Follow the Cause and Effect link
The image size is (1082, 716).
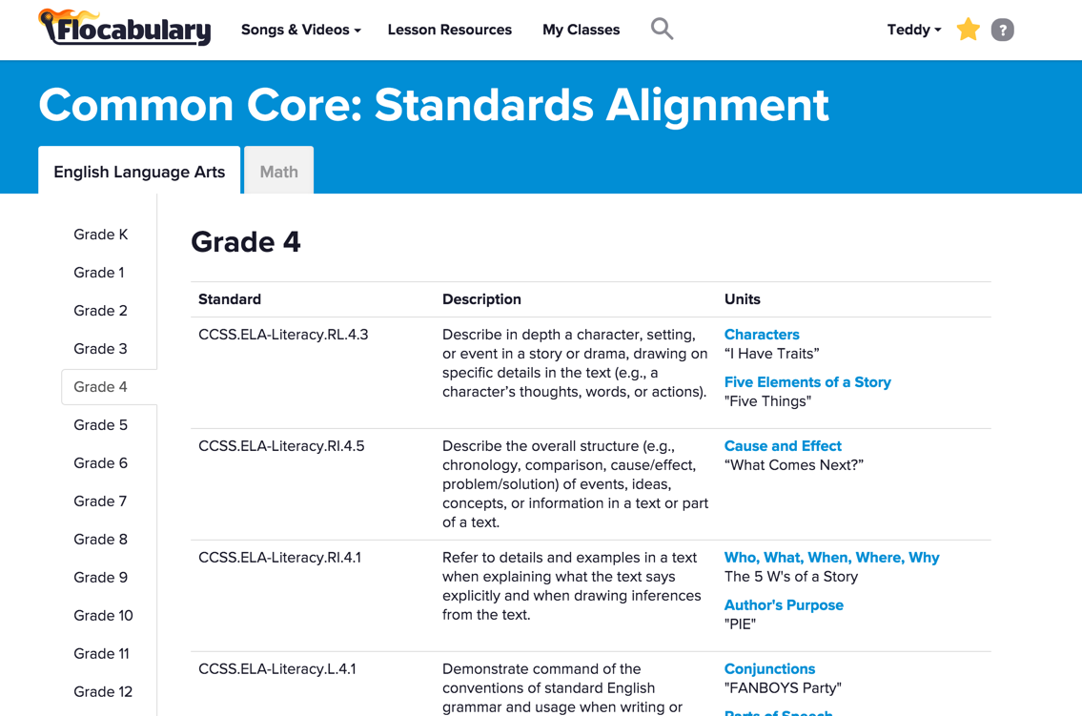click(x=783, y=445)
